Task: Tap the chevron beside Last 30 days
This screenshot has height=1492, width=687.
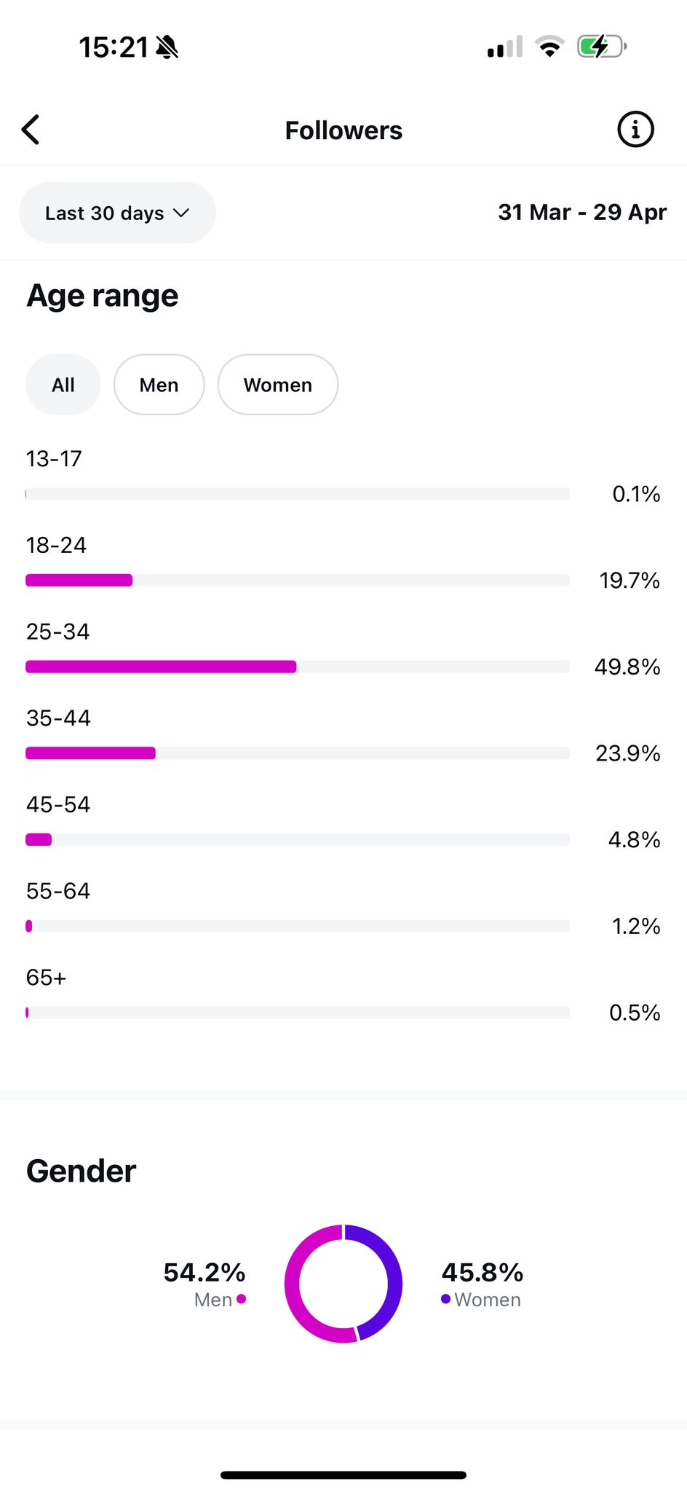Action: [181, 213]
